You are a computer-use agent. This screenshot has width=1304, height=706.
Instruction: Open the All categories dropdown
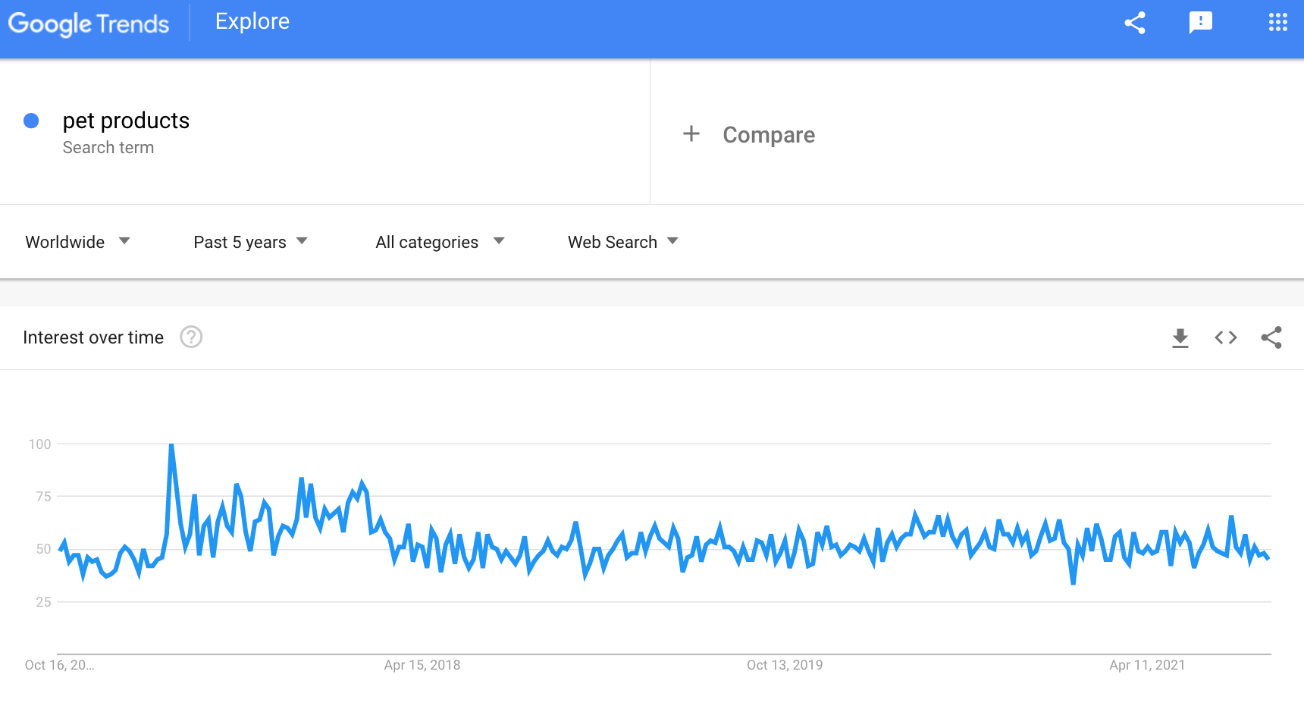point(440,242)
